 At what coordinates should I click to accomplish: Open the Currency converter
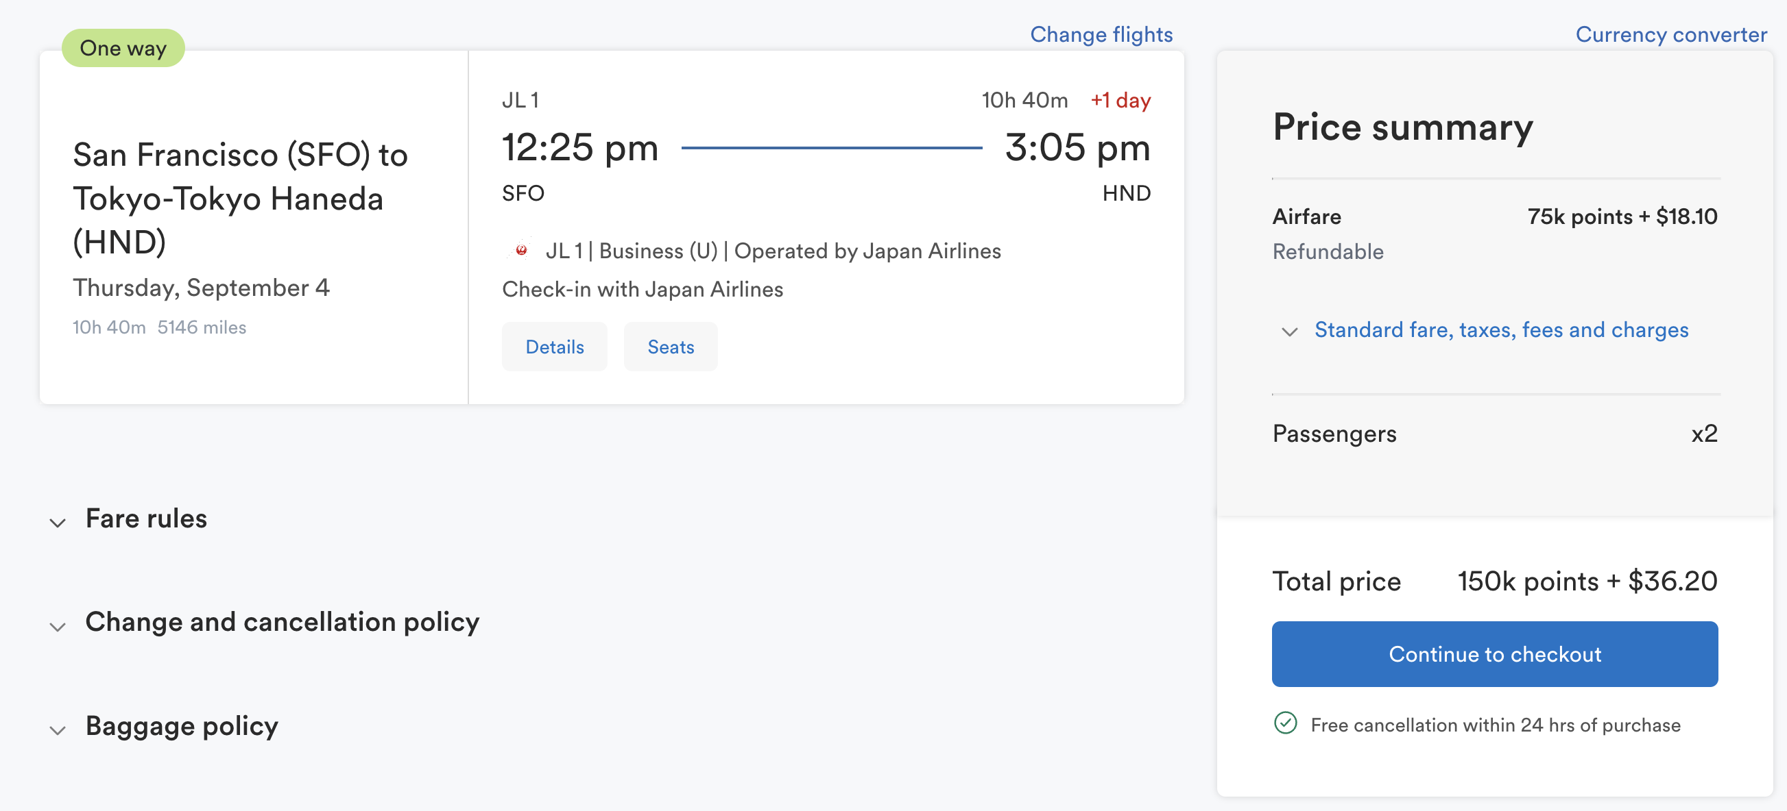(1670, 35)
